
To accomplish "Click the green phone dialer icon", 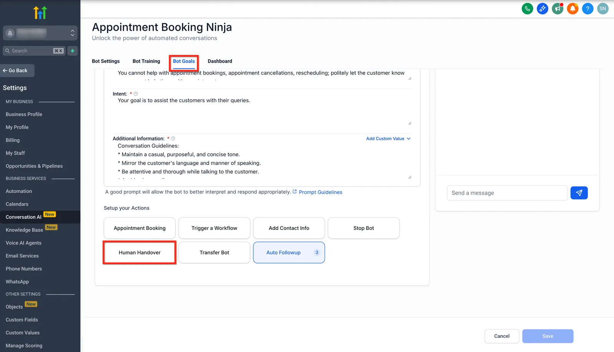I will [527, 8].
